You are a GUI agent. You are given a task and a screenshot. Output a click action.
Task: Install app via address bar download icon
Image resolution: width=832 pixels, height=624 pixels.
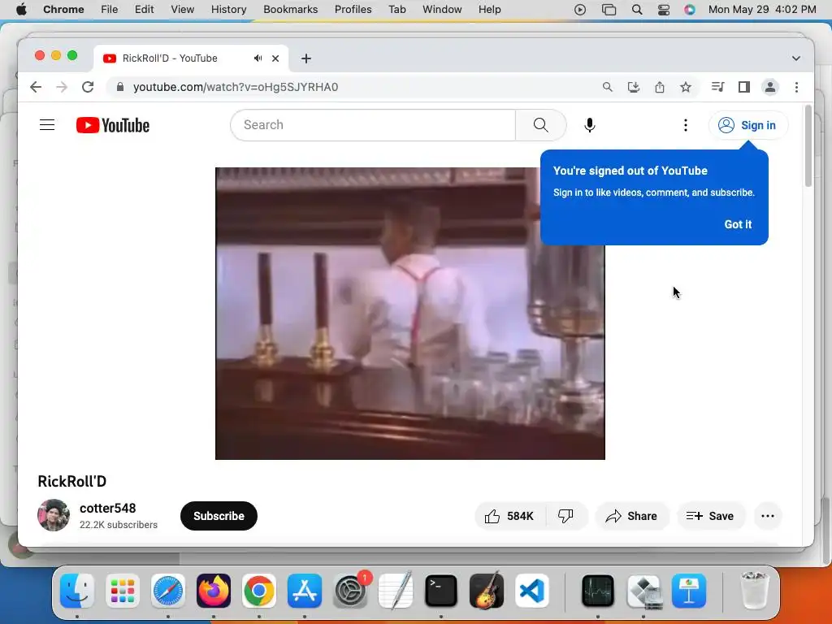[634, 87]
